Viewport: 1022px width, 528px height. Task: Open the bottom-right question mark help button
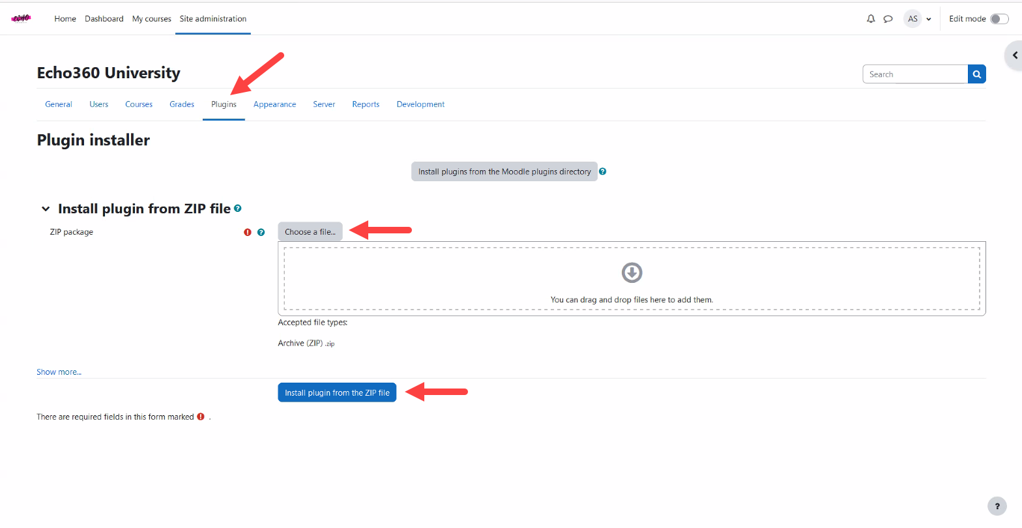997,506
